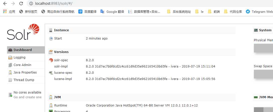
Task: Click the Processors row icon
Action: point(51,111)
